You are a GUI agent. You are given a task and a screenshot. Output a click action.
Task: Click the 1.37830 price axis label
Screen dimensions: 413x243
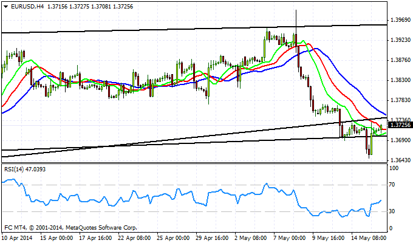click(x=401, y=100)
